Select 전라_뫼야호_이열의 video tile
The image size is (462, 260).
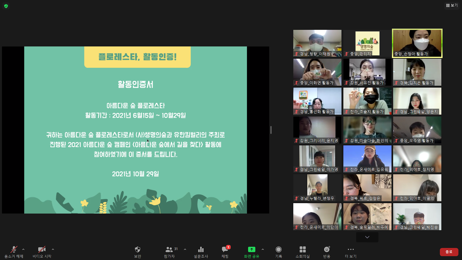click(x=417, y=188)
